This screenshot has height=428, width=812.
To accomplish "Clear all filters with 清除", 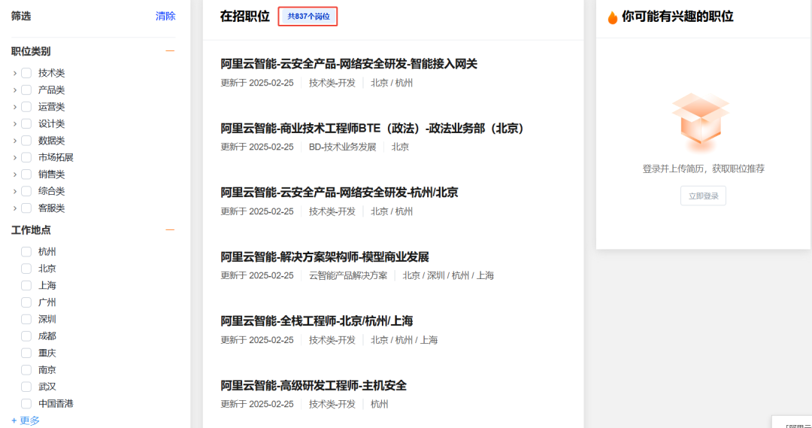I will pos(165,16).
